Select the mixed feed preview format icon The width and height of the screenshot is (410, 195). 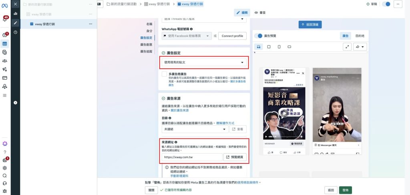[x=259, y=47]
